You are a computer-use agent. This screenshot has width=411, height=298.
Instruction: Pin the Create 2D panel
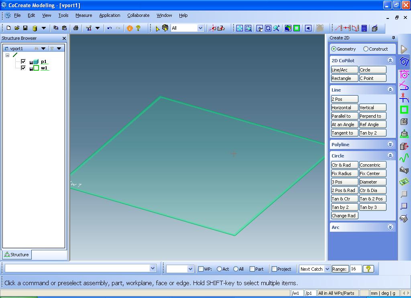(x=393, y=38)
